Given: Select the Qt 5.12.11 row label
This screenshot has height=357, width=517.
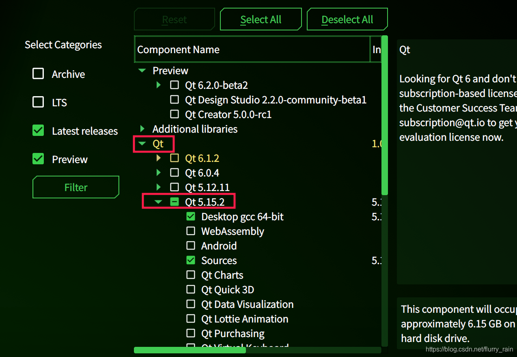Looking at the screenshot, I should (207, 187).
